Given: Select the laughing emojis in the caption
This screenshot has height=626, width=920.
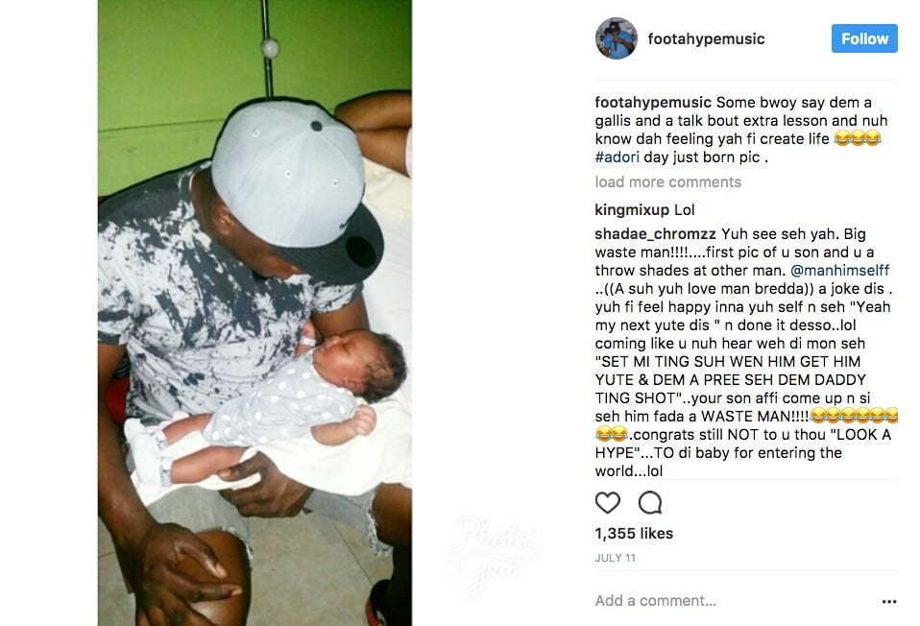Looking at the screenshot, I should [x=858, y=139].
